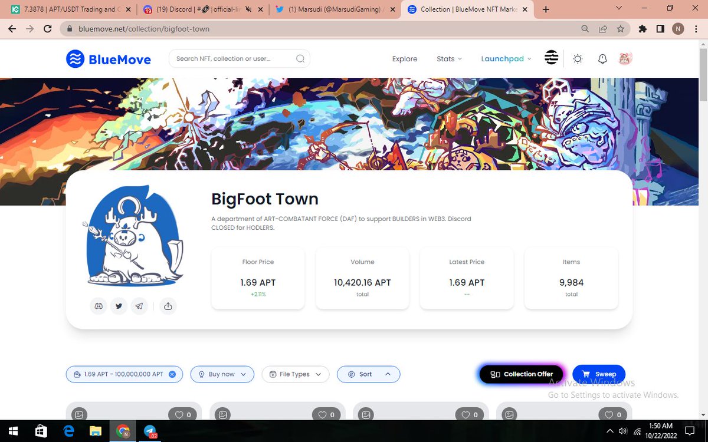Click the Sweep button
The image size is (708, 442).
[x=599, y=374]
